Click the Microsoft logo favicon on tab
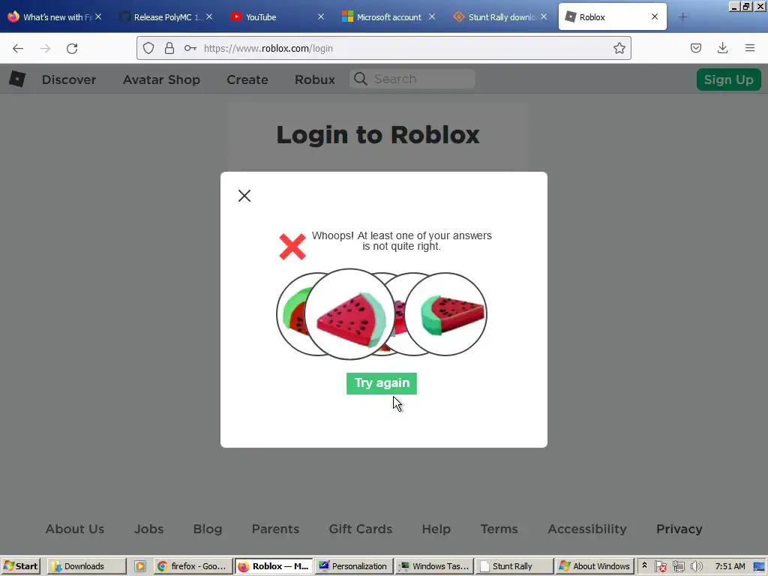The height and width of the screenshot is (576, 768). (347, 16)
